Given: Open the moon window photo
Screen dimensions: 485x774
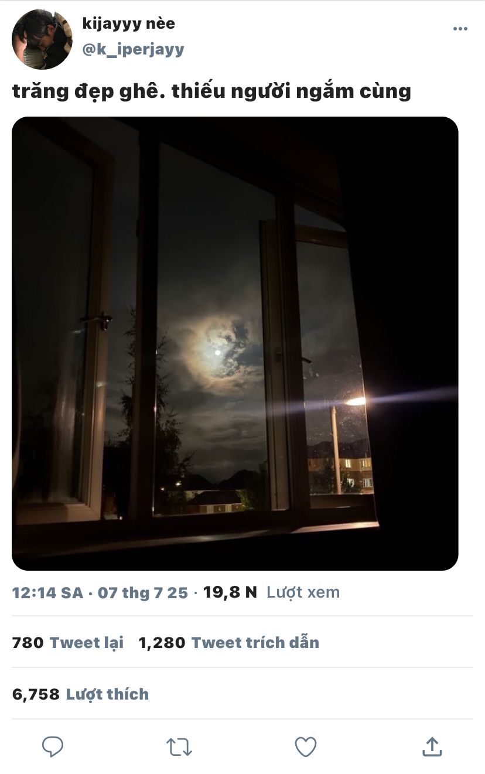Looking at the screenshot, I should [x=235, y=343].
